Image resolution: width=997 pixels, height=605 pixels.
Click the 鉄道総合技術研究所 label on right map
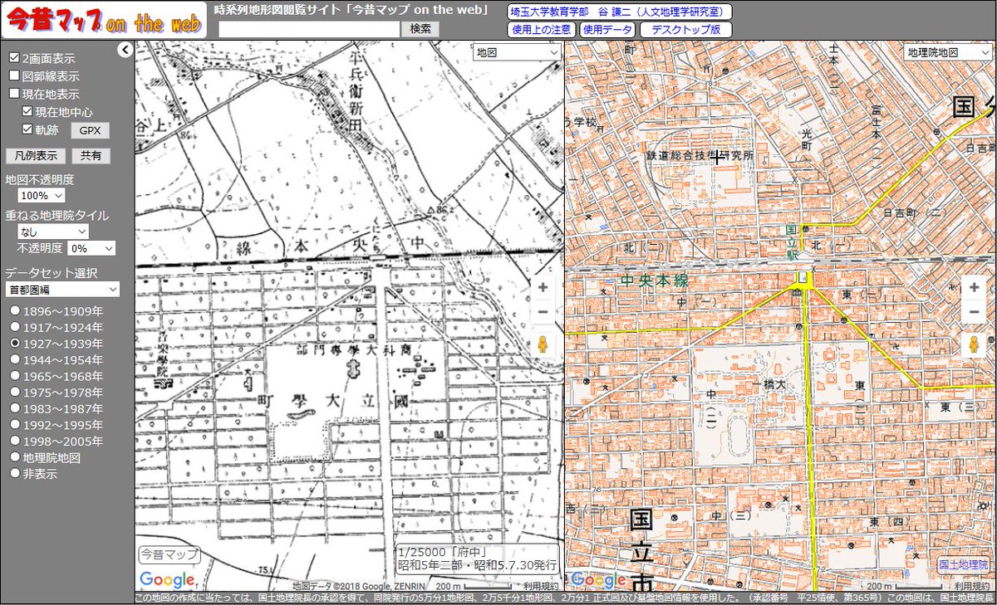700,155
